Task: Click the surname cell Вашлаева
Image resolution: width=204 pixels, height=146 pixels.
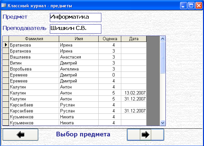Action: coord(34,57)
